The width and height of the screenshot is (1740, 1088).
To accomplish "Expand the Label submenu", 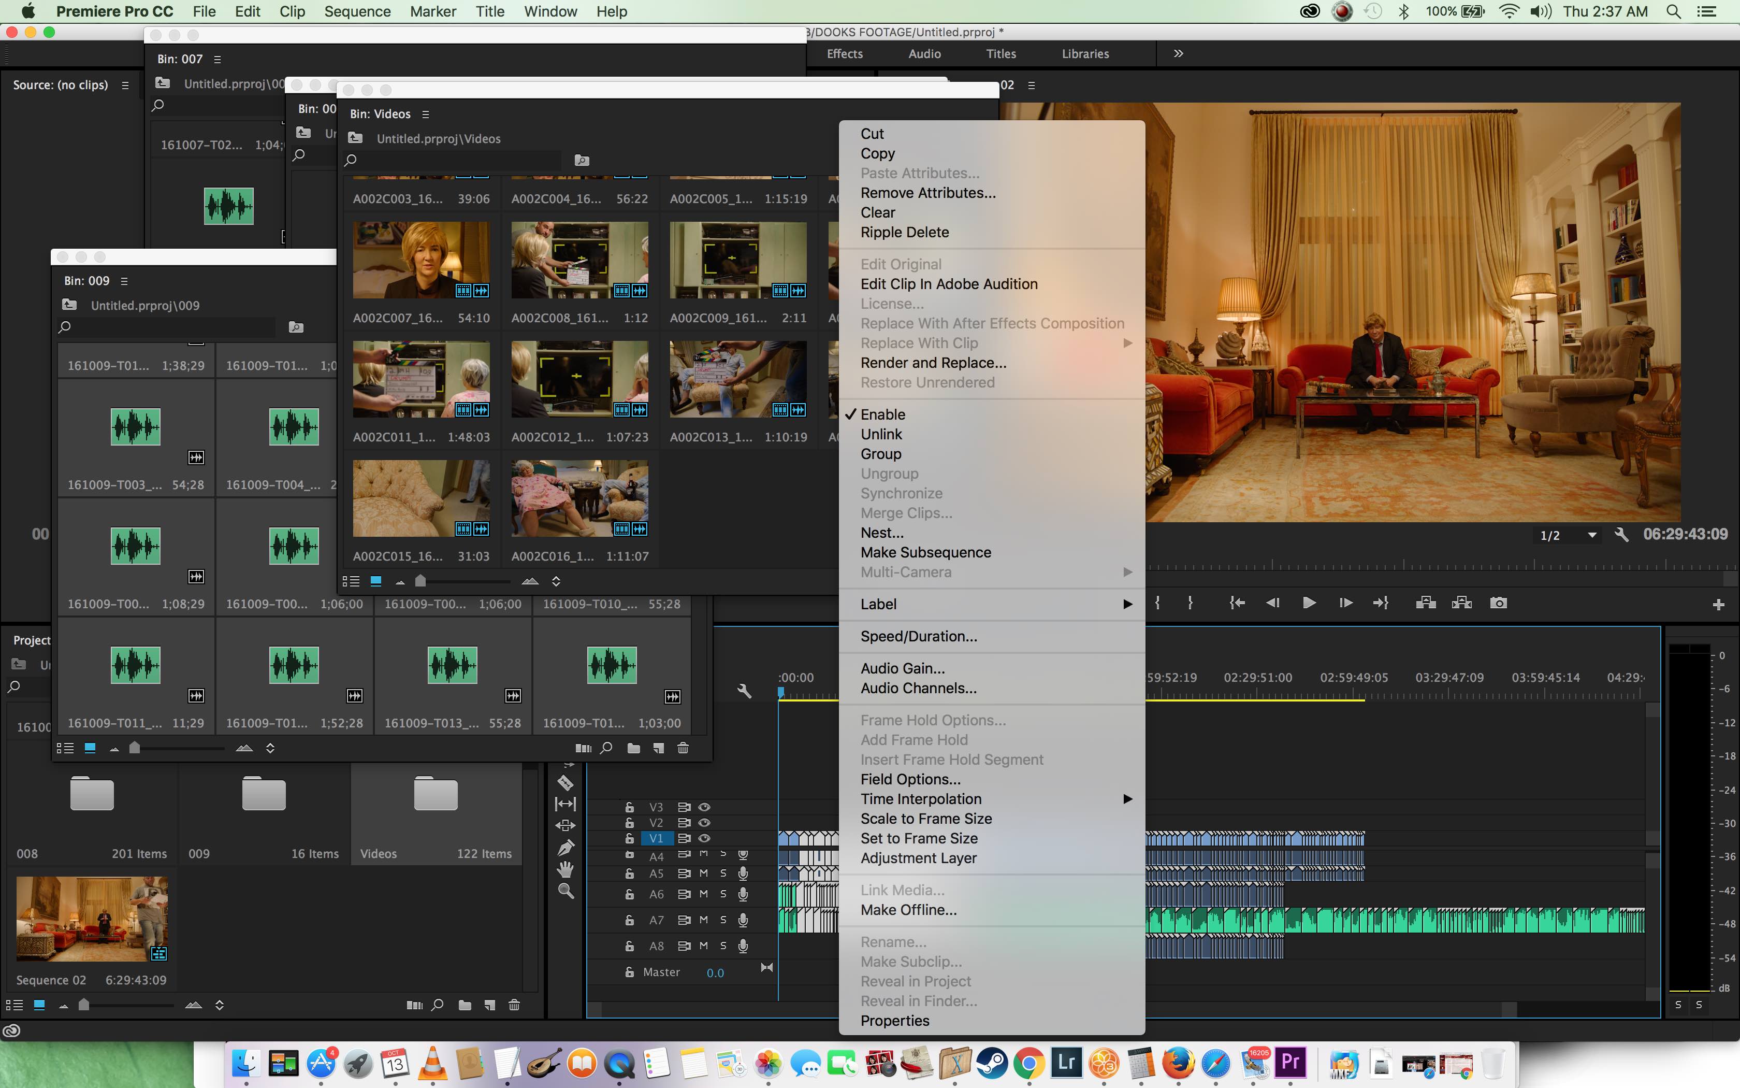I will 992,605.
